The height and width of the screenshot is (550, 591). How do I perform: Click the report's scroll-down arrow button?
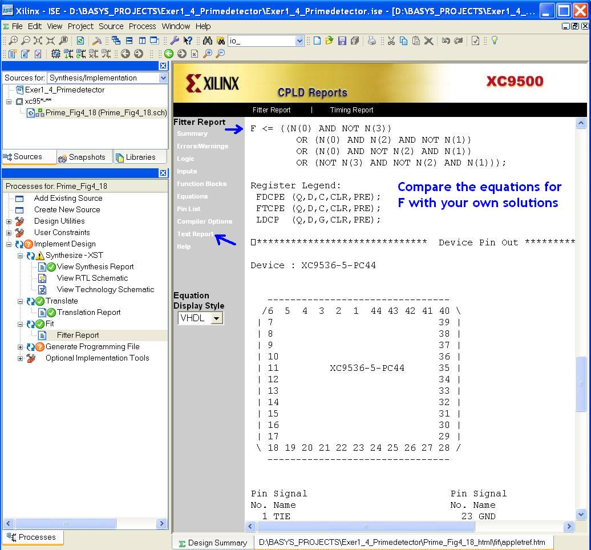(581, 514)
